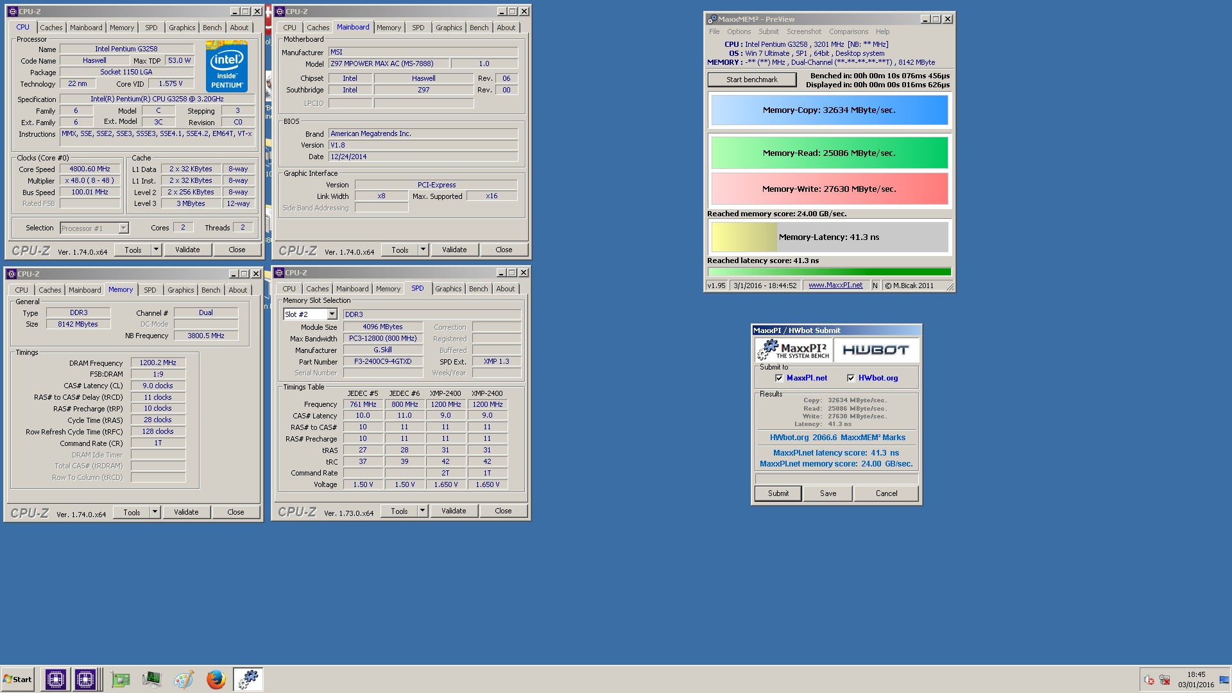Click the F3-2400C9-4GTXD part number field
Image resolution: width=1232 pixels, height=693 pixels.
(x=383, y=361)
